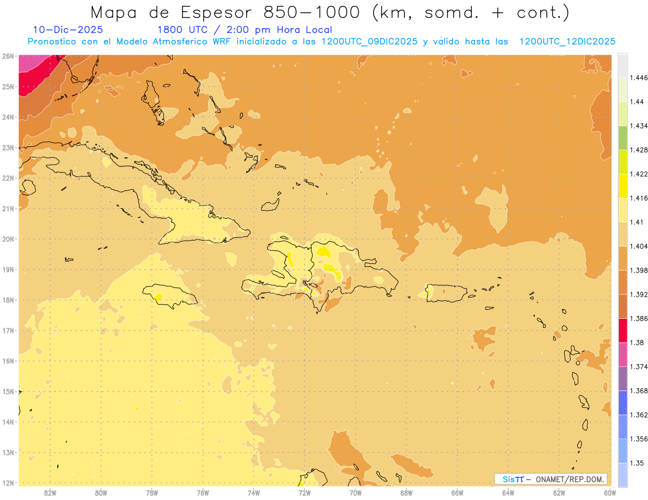Image resolution: width=648 pixels, height=500 pixels.
Task: Click the colorbar value 1.422
Action: point(639,174)
